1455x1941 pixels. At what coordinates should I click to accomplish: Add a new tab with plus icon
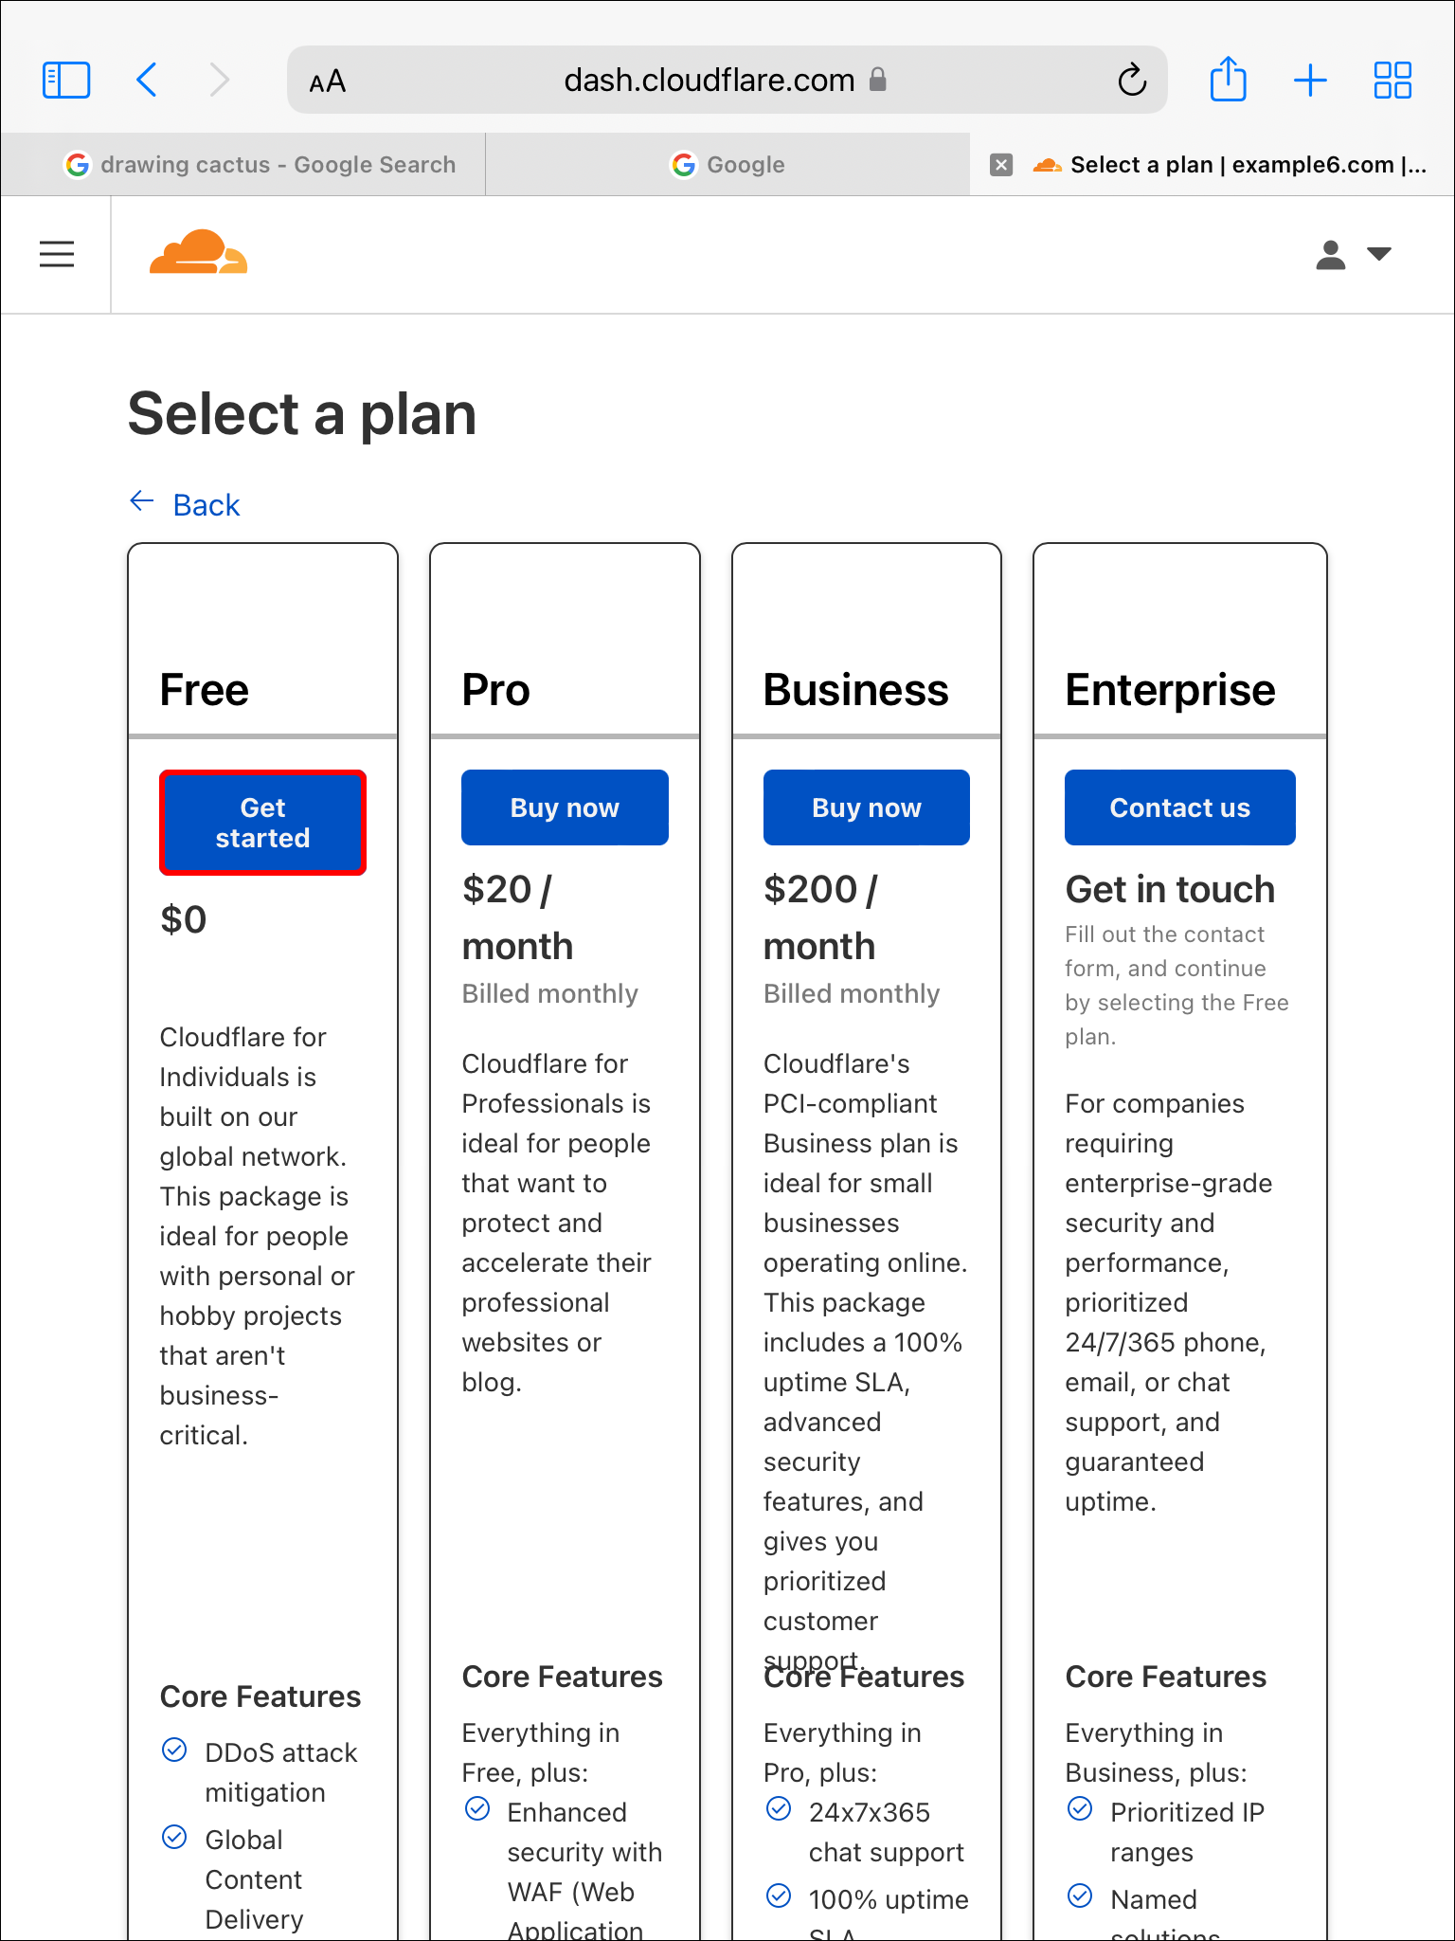tap(1310, 80)
